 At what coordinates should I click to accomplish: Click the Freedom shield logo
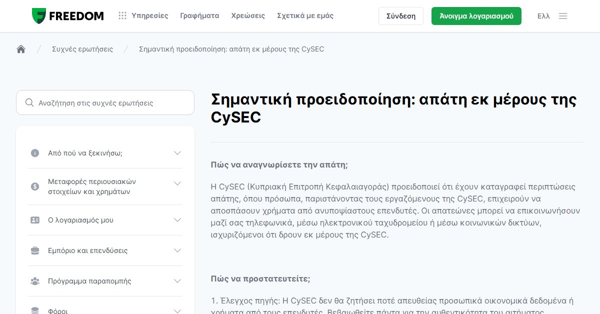pos(38,16)
